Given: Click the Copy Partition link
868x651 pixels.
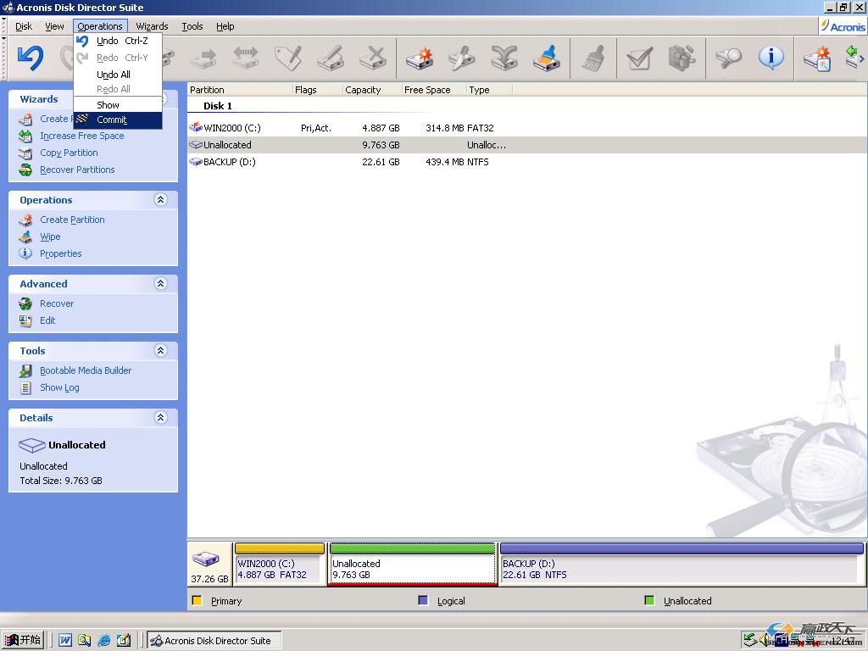Looking at the screenshot, I should pos(69,153).
